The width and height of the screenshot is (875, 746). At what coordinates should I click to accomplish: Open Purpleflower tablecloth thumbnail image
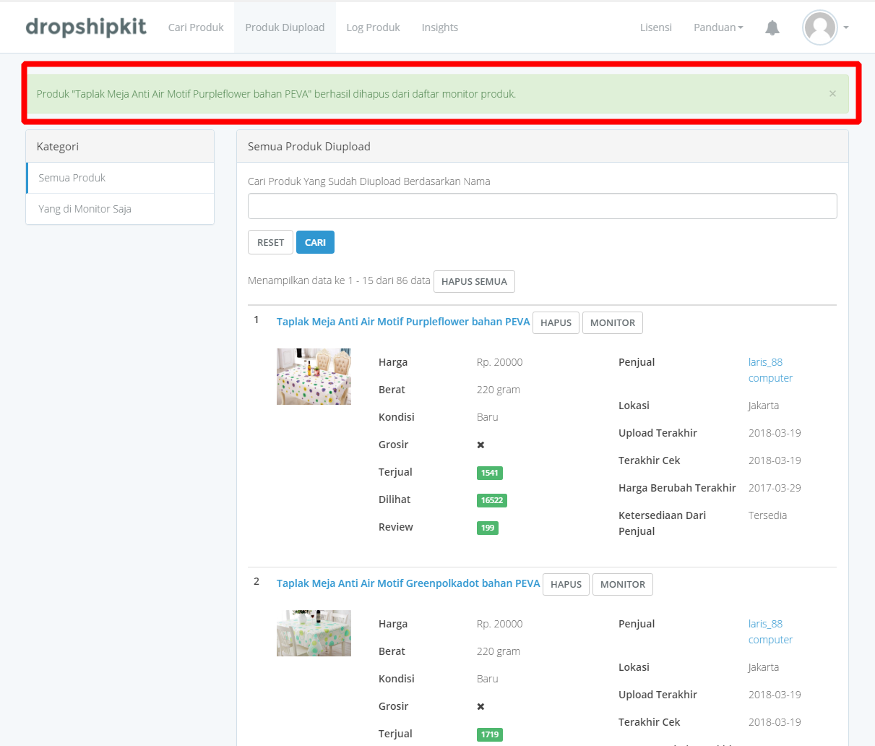[x=314, y=377]
